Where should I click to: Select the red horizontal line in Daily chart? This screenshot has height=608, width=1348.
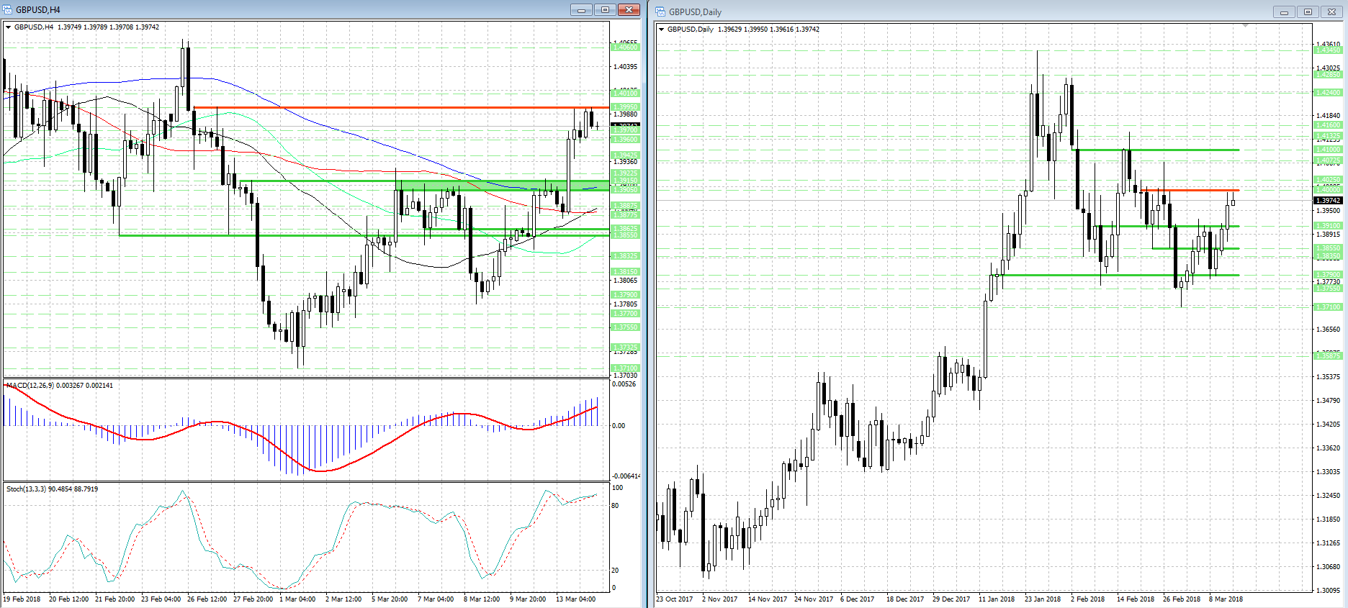pyautogui.click(x=1190, y=191)
